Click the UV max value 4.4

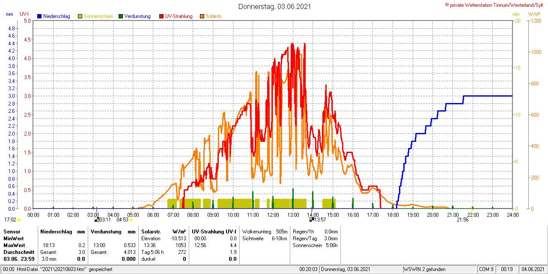(233, 245)
